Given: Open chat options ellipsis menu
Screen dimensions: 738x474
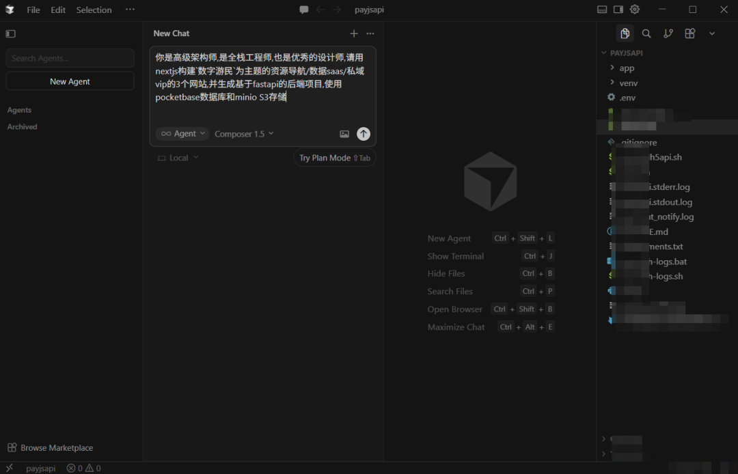Looking at the screenshot, I should (370, 33).
